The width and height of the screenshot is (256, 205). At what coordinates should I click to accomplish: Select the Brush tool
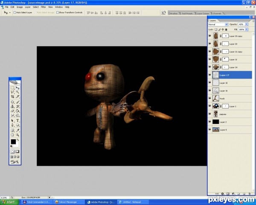tap(17, 102)
